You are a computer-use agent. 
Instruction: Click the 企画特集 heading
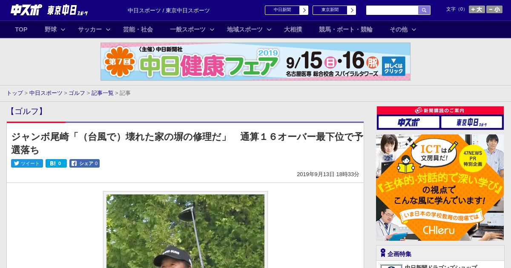(x=399, y=254)
